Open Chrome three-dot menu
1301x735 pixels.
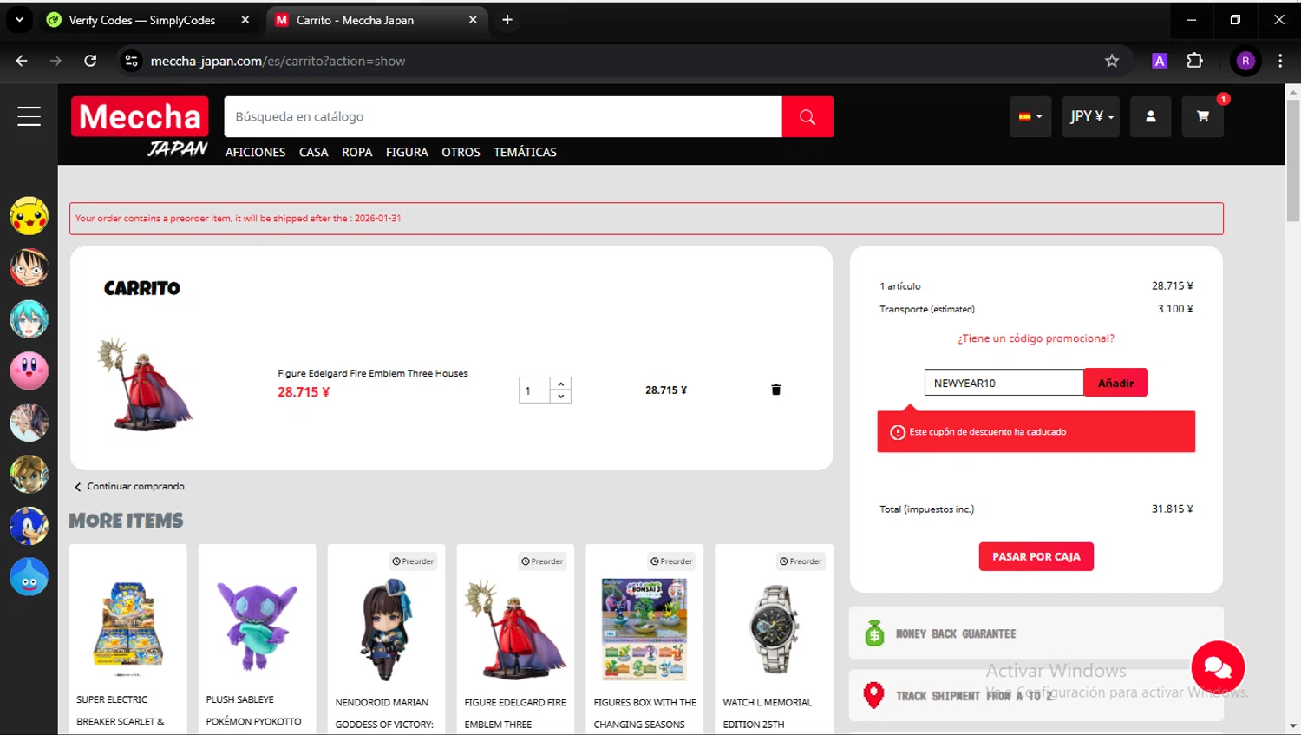[x=1280, y=61]
